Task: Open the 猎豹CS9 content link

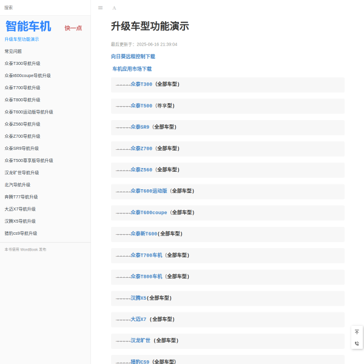Action: (x=140, y=362)
